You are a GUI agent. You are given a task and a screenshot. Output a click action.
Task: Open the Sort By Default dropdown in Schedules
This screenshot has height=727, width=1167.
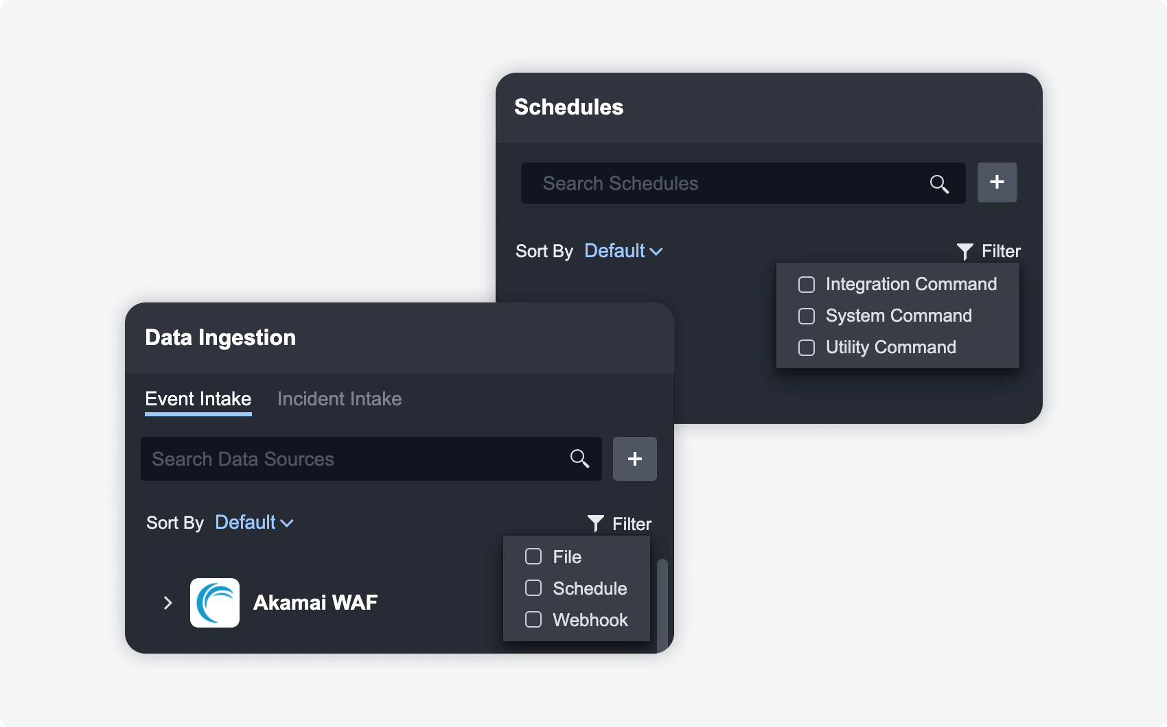(623, 251)
